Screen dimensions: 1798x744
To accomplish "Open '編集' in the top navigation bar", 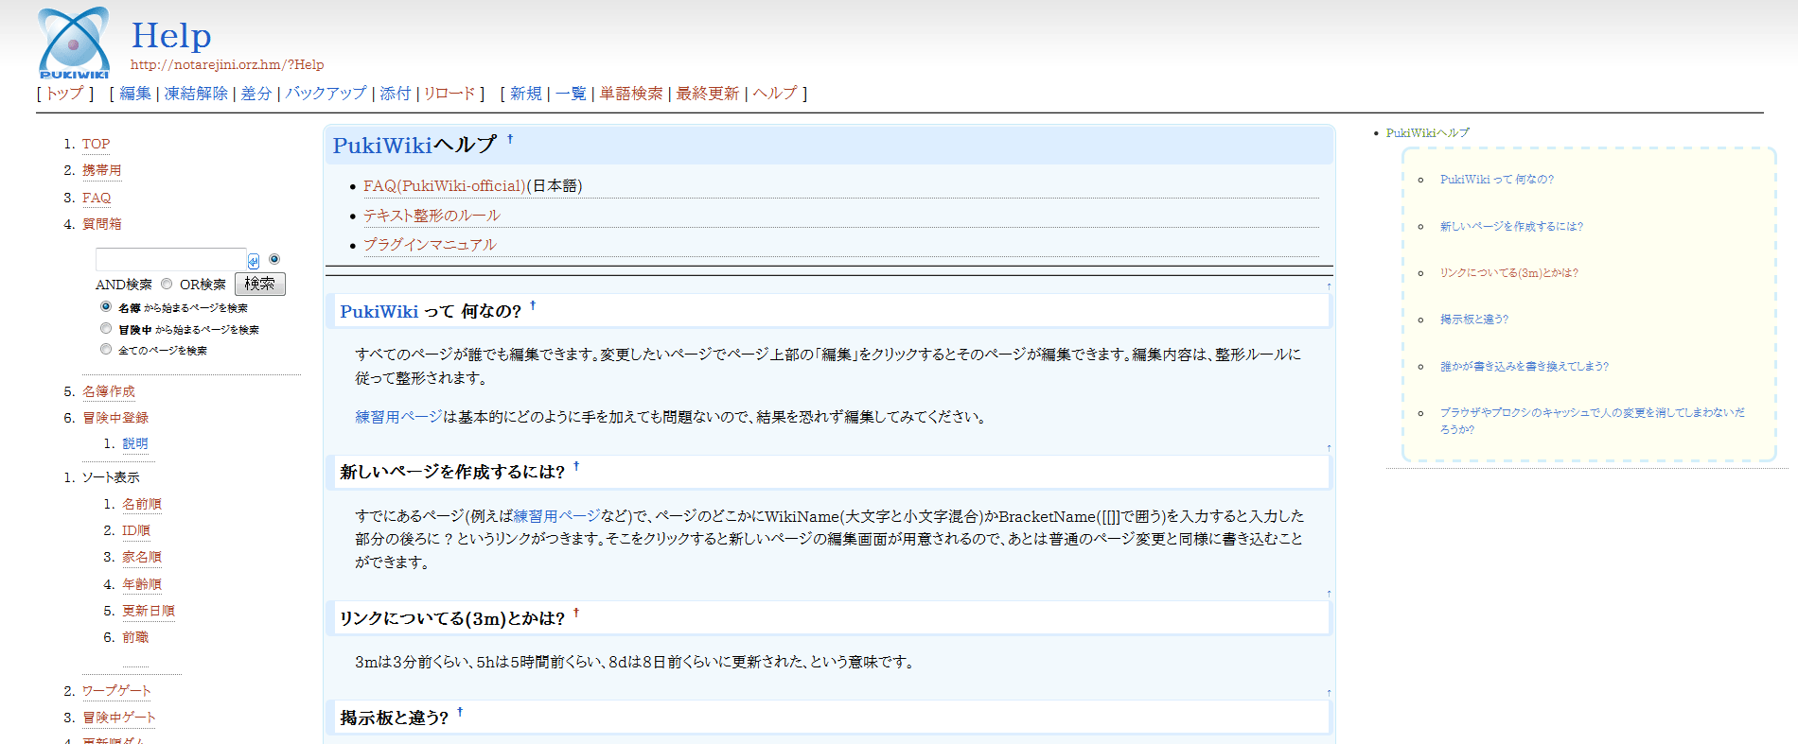I will 135,94.
